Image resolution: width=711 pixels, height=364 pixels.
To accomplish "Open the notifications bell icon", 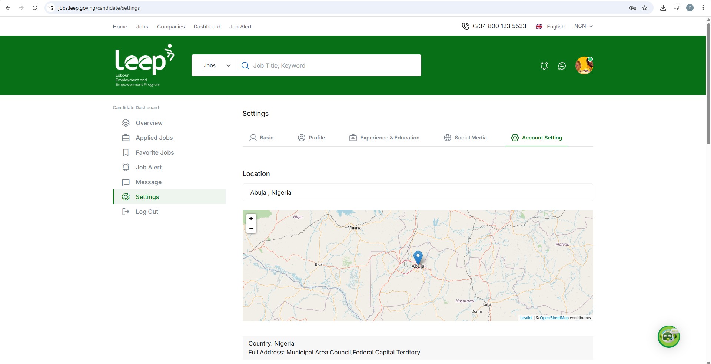I will 544,66.
